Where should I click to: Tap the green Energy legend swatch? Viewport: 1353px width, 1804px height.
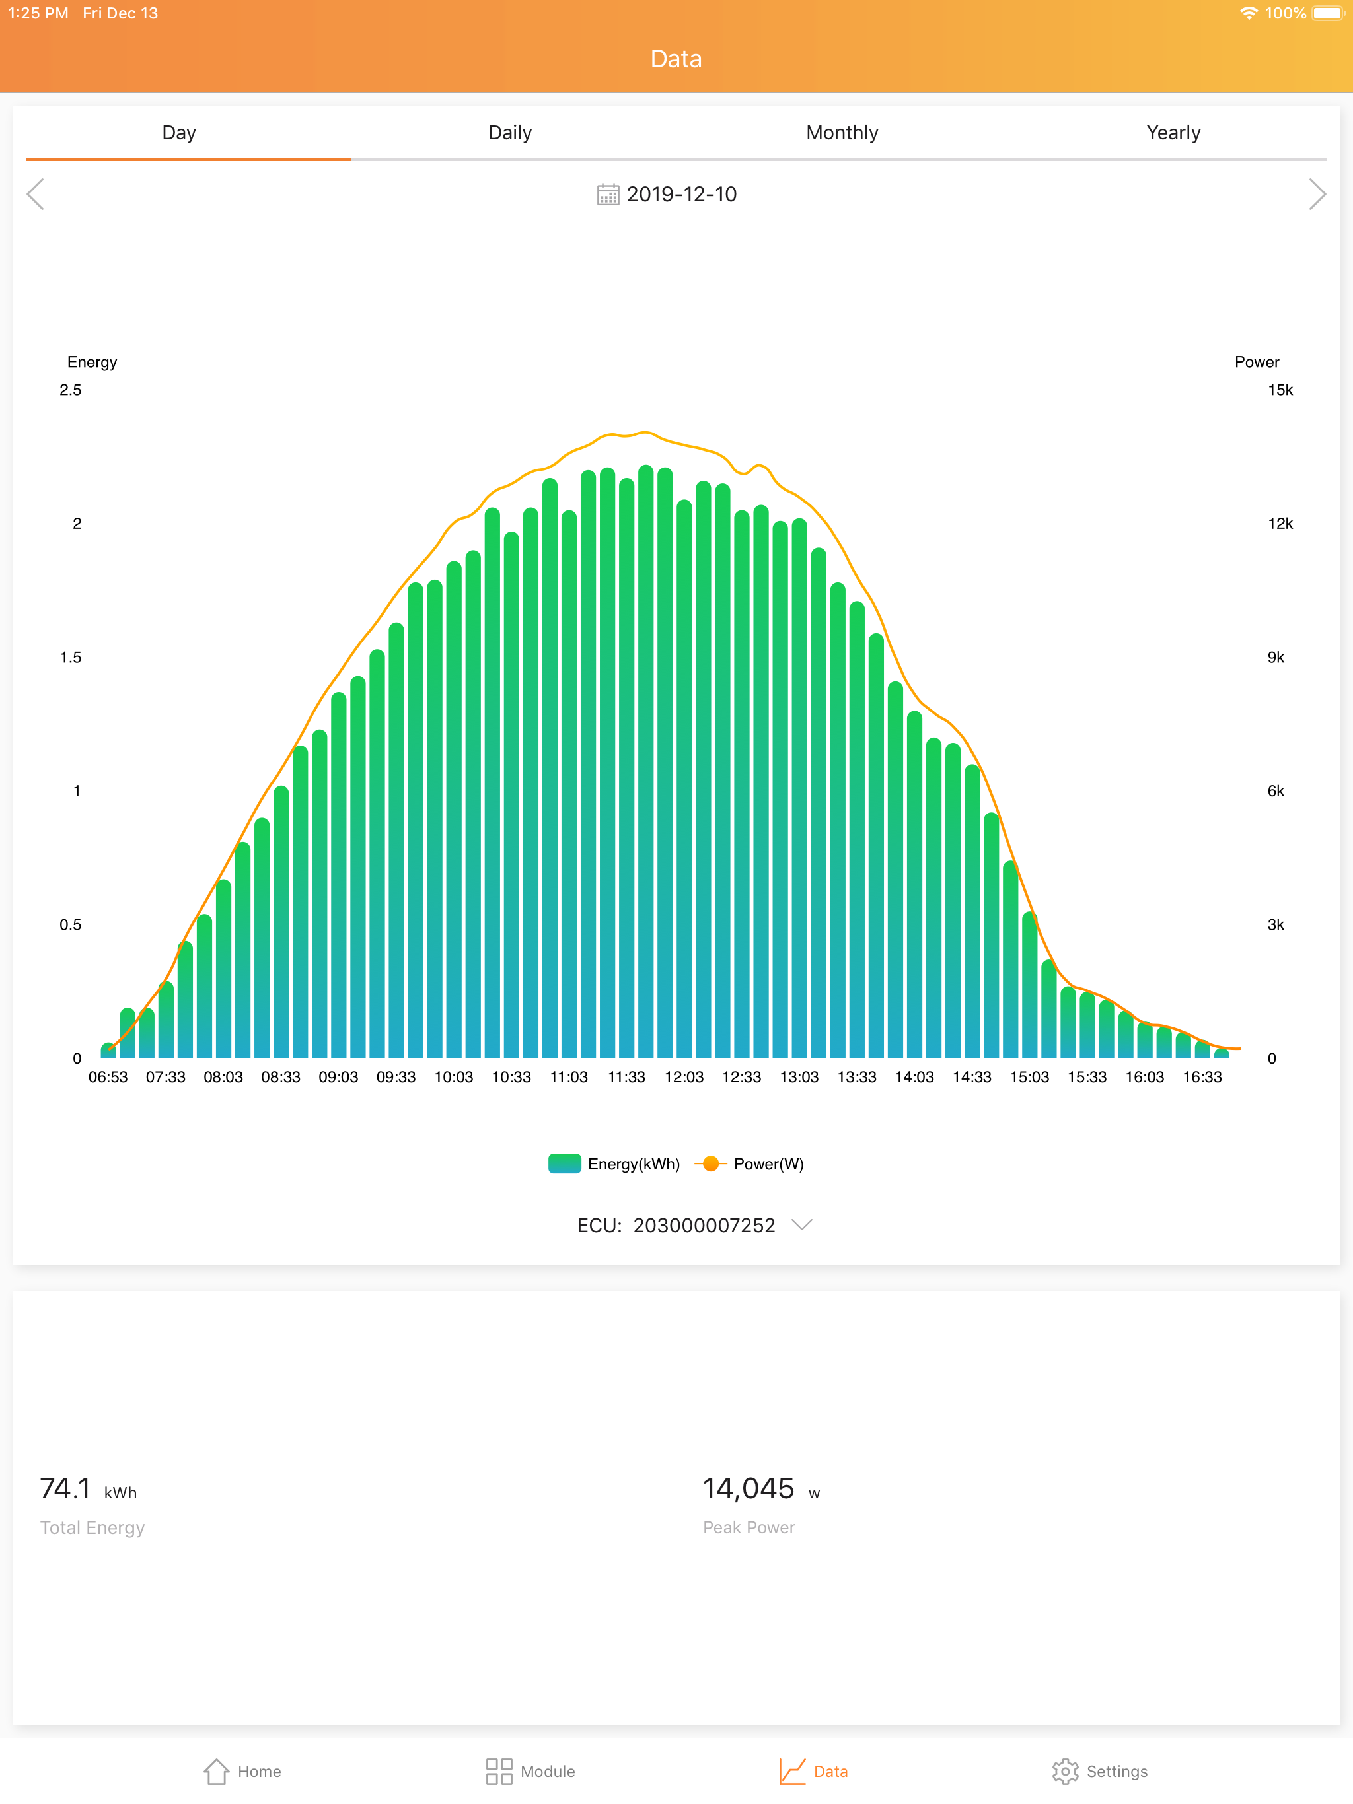tap(564, 1163)
